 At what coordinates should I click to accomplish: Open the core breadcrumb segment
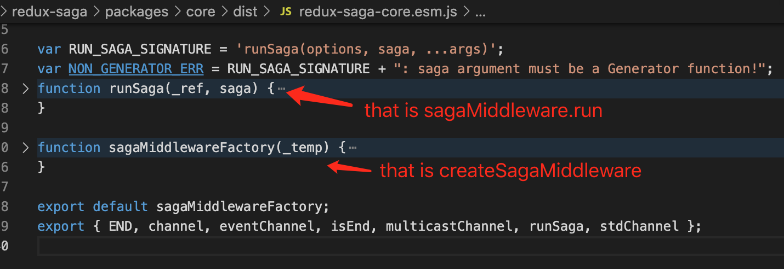(201, 11)
